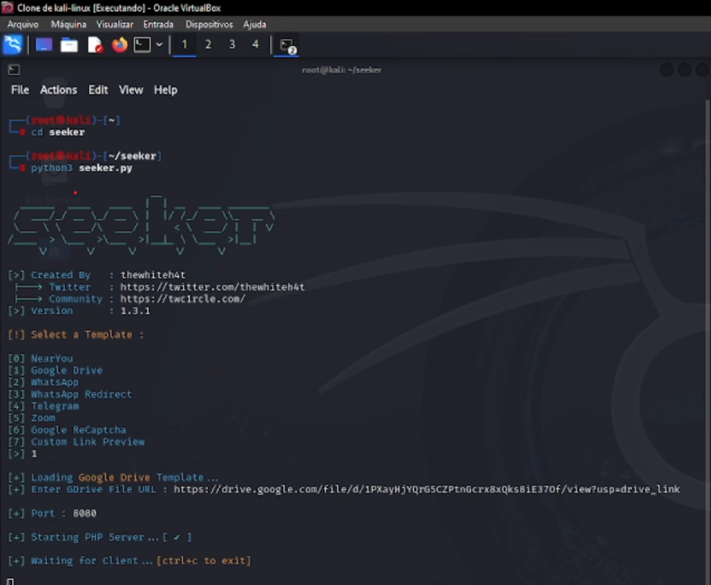Click the 'thewhiteh4t' creator name

pos(152,275)
